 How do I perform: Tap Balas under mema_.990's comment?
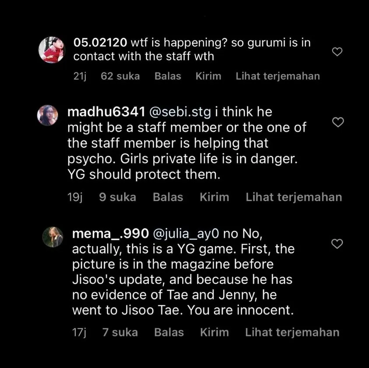(168, 333)
